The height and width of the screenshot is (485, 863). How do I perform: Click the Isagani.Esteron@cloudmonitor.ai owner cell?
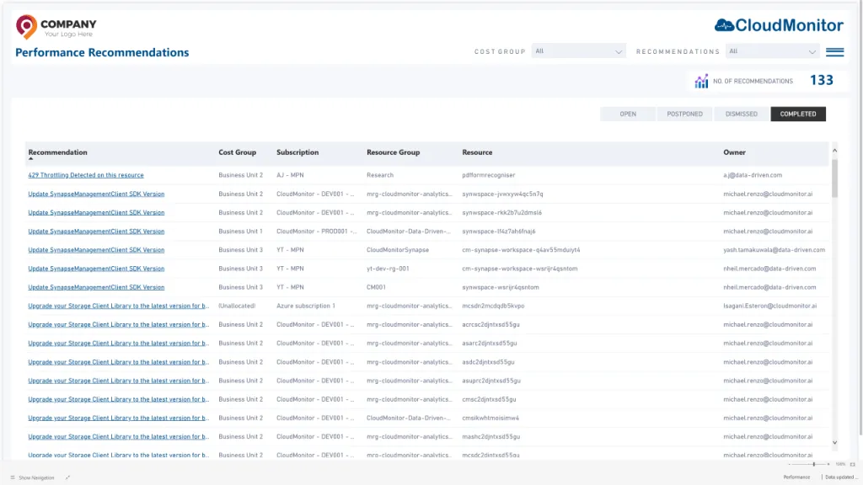pyautogui.click(x=770, y=306)
